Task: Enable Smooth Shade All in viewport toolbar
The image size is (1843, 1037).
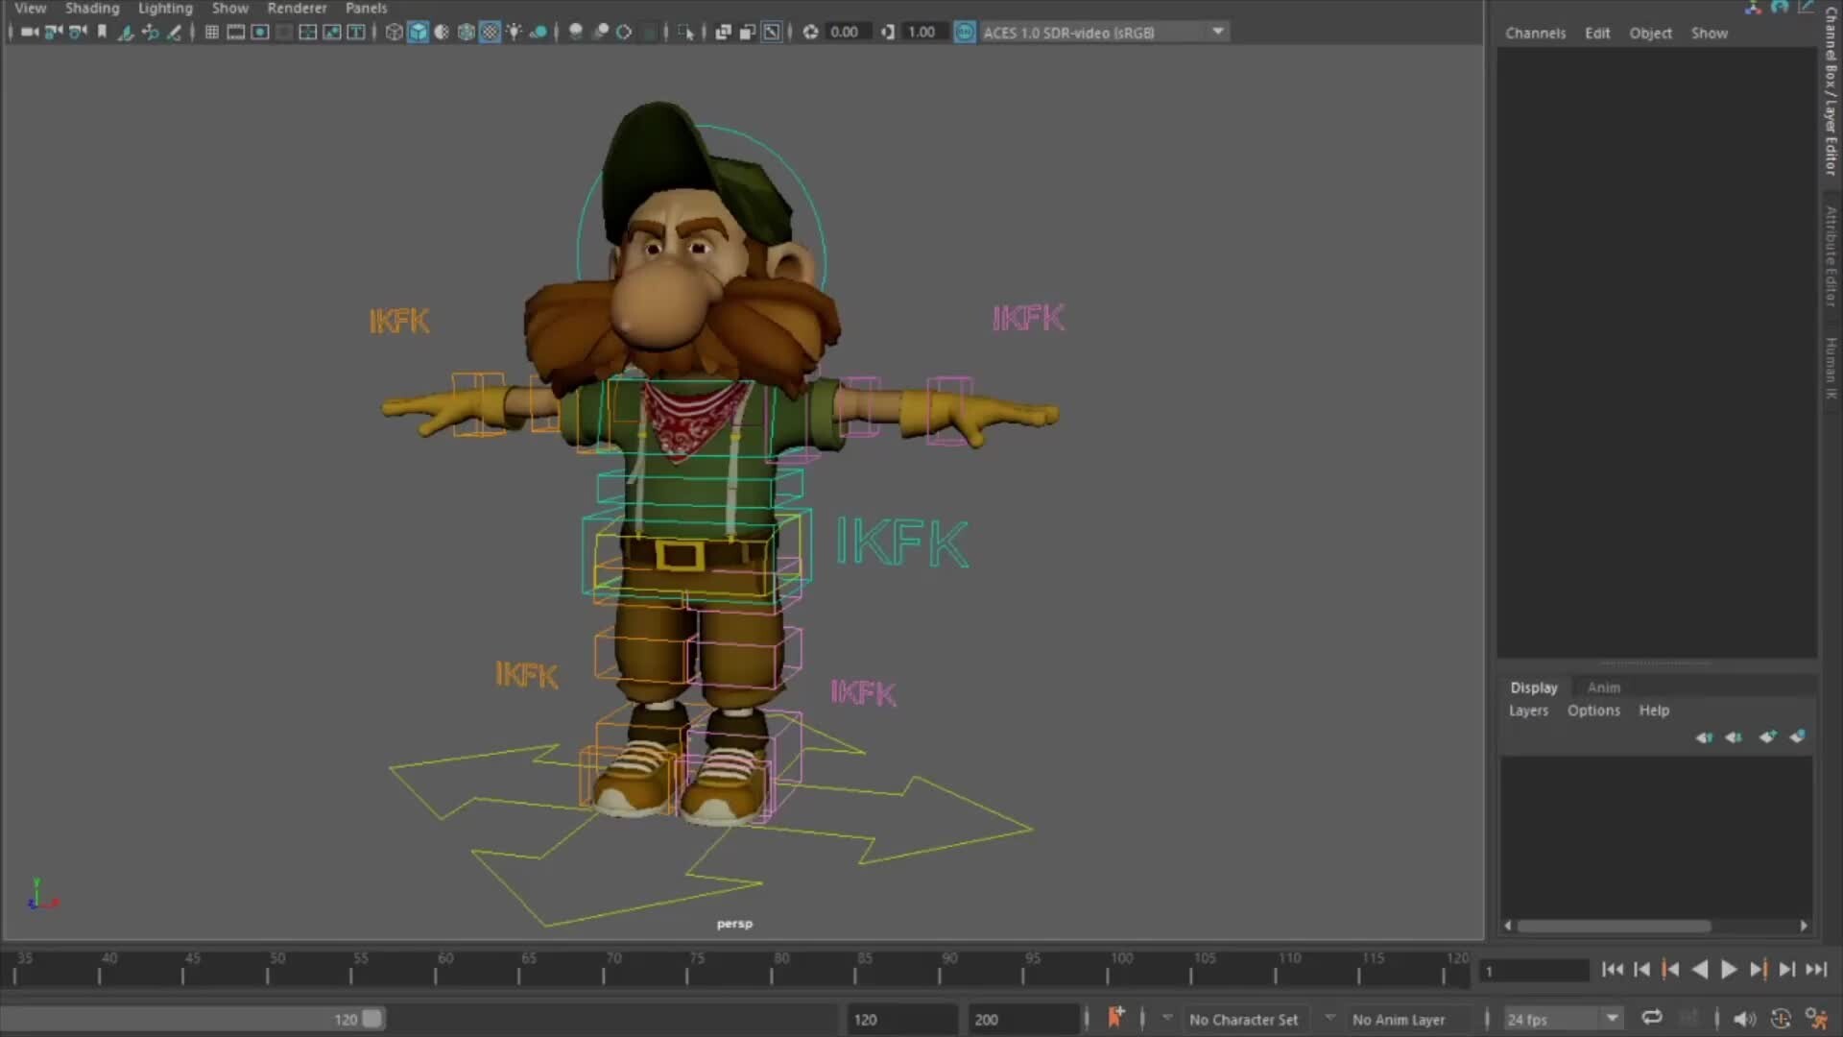Action: [419, 32]
